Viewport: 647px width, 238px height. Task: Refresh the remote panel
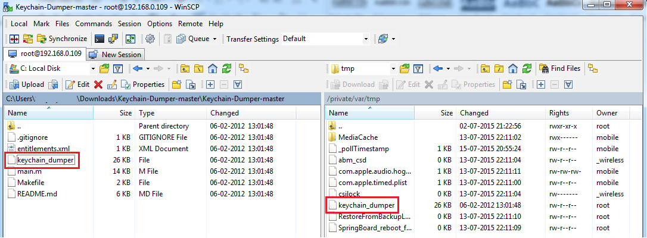point(527,68)
